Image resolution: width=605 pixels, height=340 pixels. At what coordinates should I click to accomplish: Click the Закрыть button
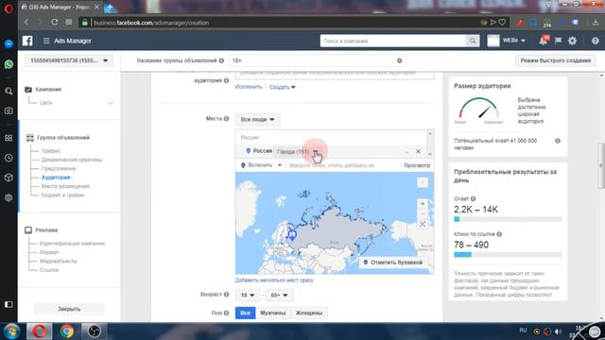[69, 309]
